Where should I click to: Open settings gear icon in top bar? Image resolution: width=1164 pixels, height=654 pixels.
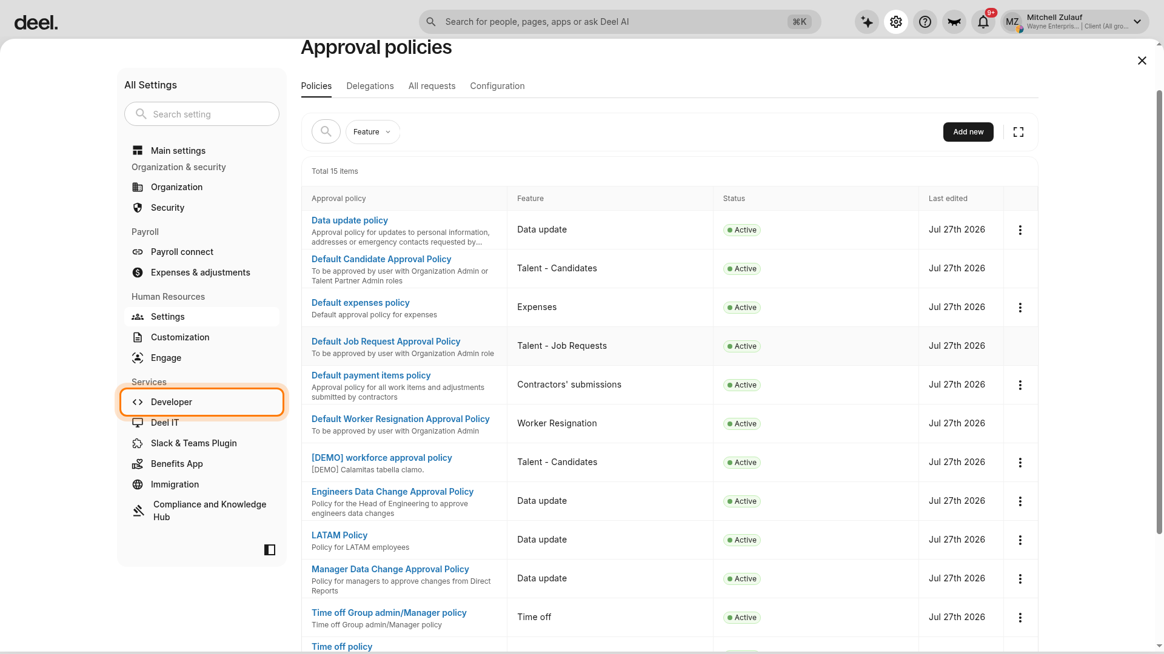tap(896, 22)
